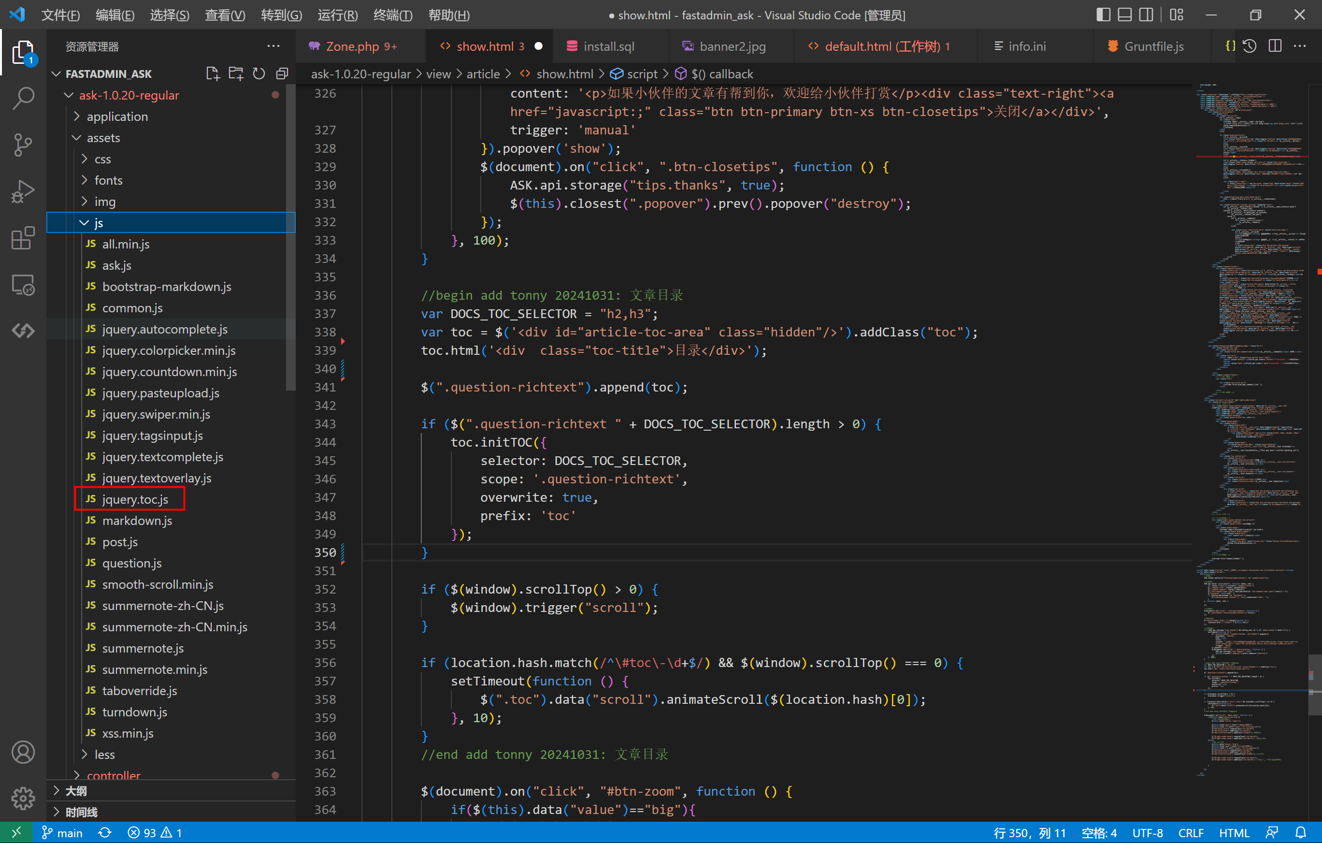This screenshot has height=843, width=1322.
Task: Synchronize changes icon in status bar
Action: [x=105, y=832]
